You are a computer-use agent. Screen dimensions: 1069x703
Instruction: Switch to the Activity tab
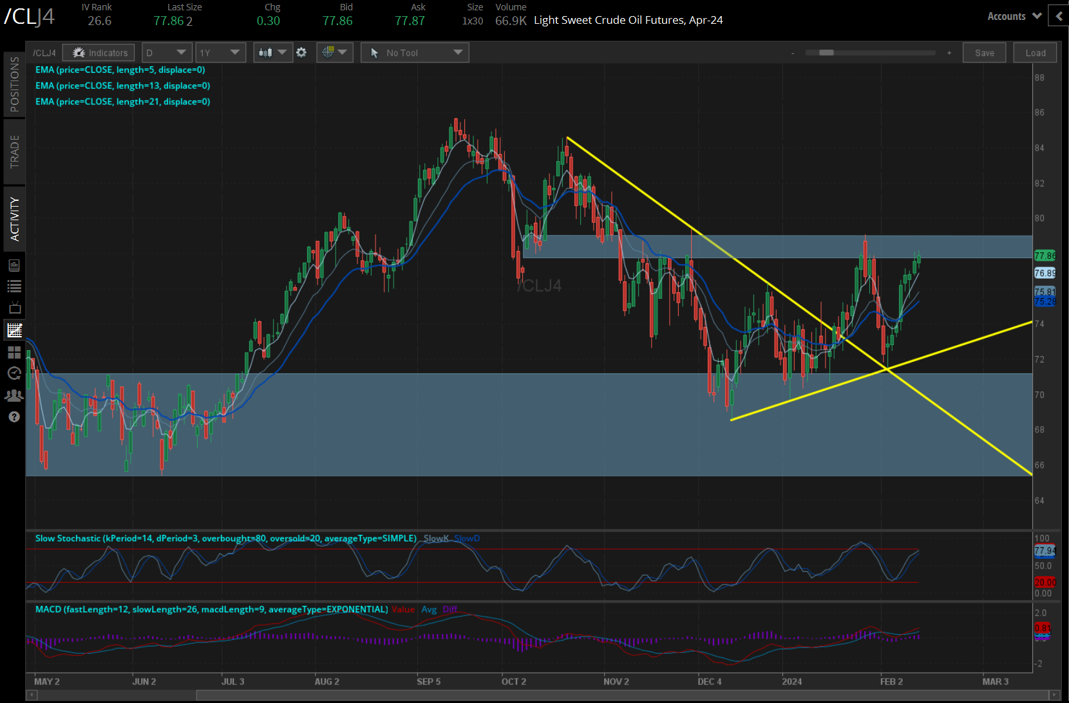click(x=14, y=219)
